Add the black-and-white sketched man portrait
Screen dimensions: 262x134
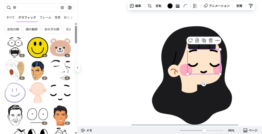point(15,115)
